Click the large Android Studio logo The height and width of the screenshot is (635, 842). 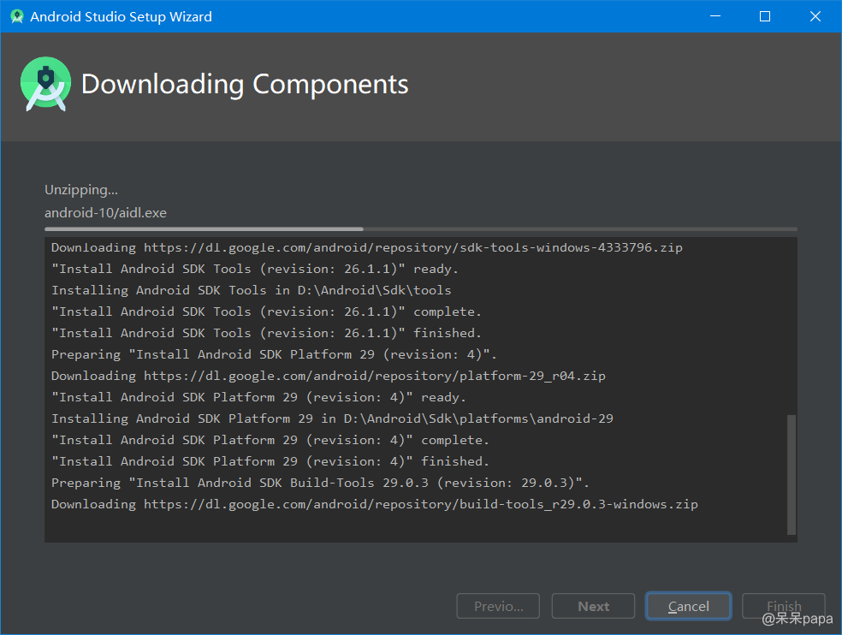[45, 84]
